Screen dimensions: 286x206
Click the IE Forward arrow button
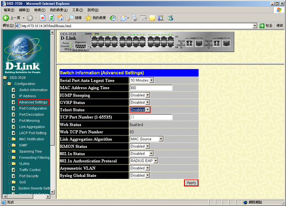30,18
